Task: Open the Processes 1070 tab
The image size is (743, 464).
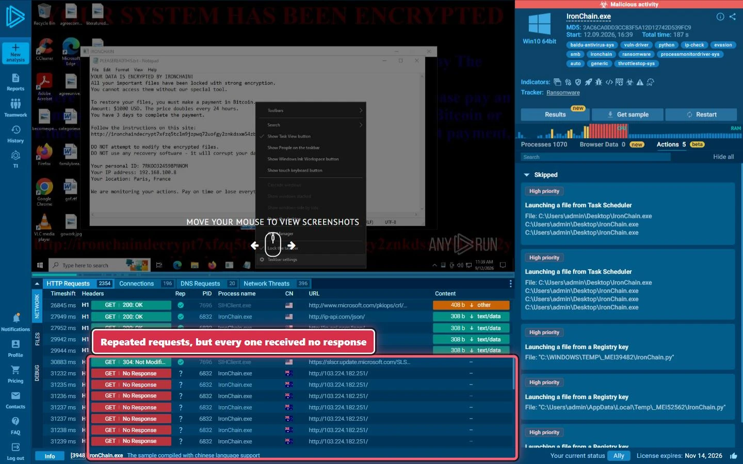Action: point(544,144)
